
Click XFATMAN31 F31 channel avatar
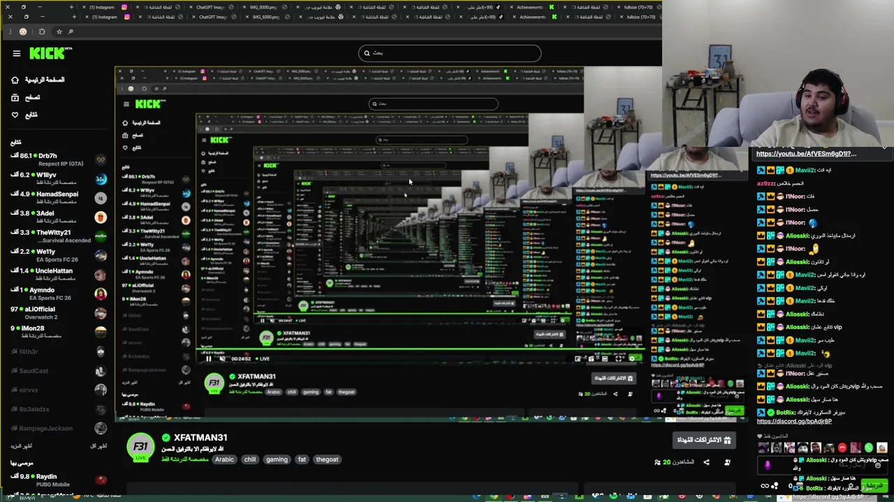[140, 447]
